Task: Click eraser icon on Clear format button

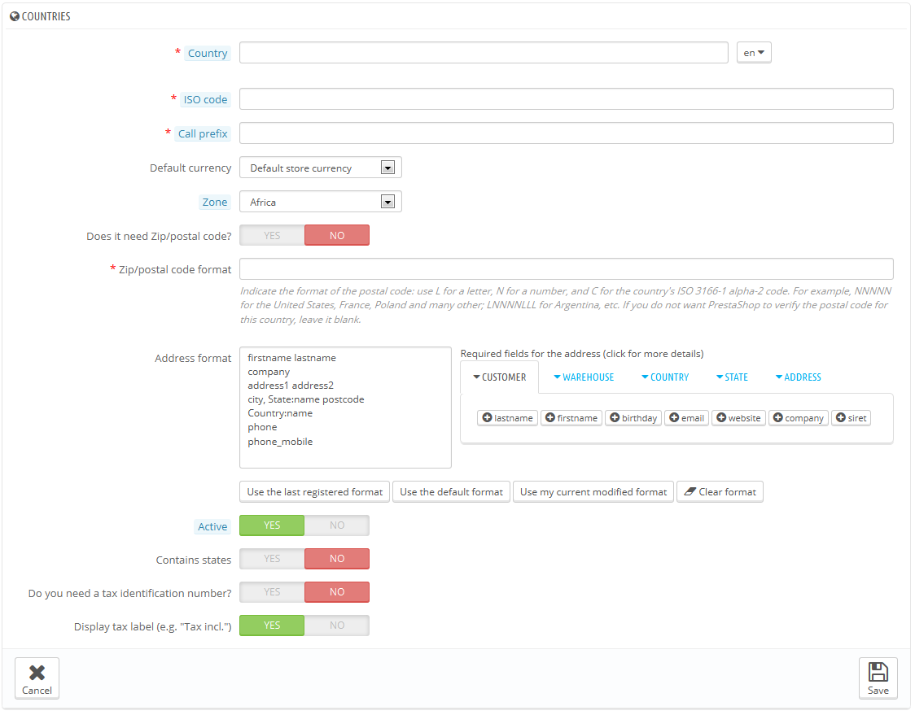Action: point(690,491)
